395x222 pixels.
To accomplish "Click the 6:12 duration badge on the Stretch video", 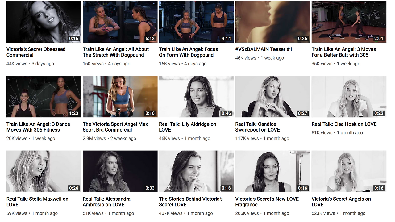I will [150, 38].
